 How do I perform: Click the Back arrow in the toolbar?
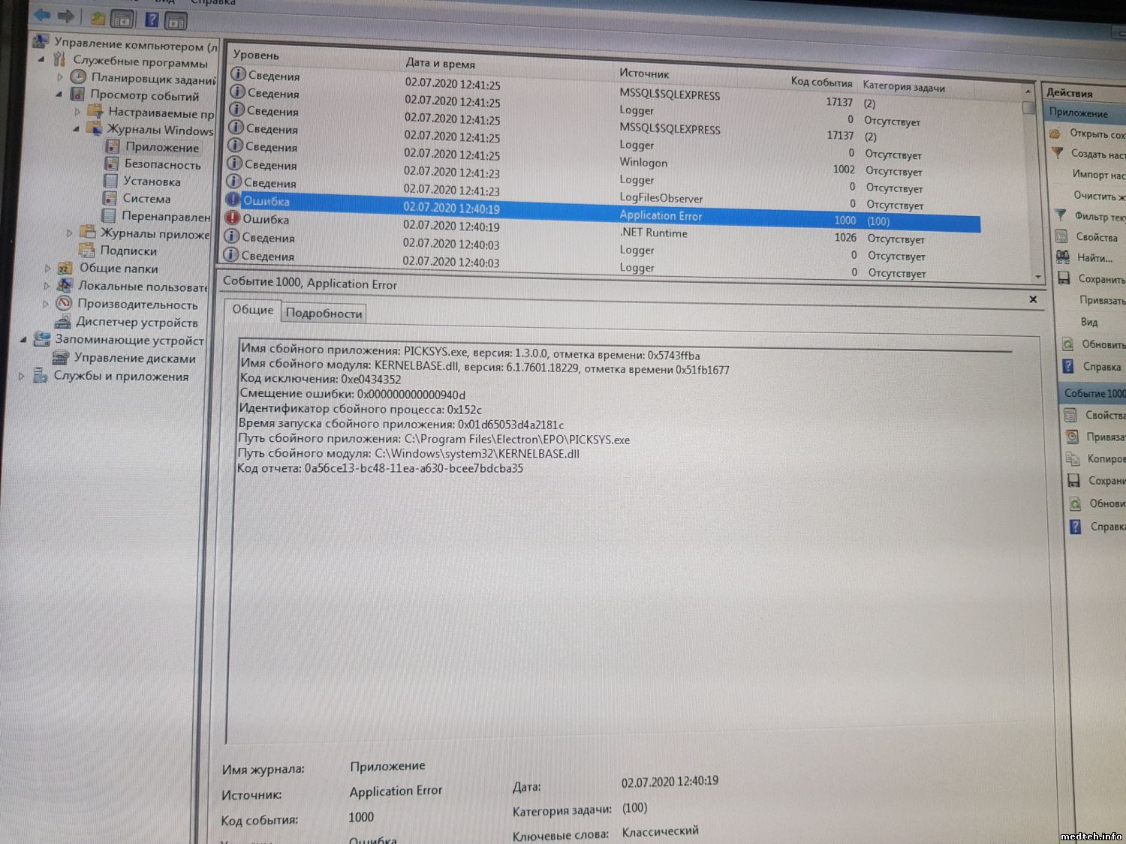click(x=42, y=15)
